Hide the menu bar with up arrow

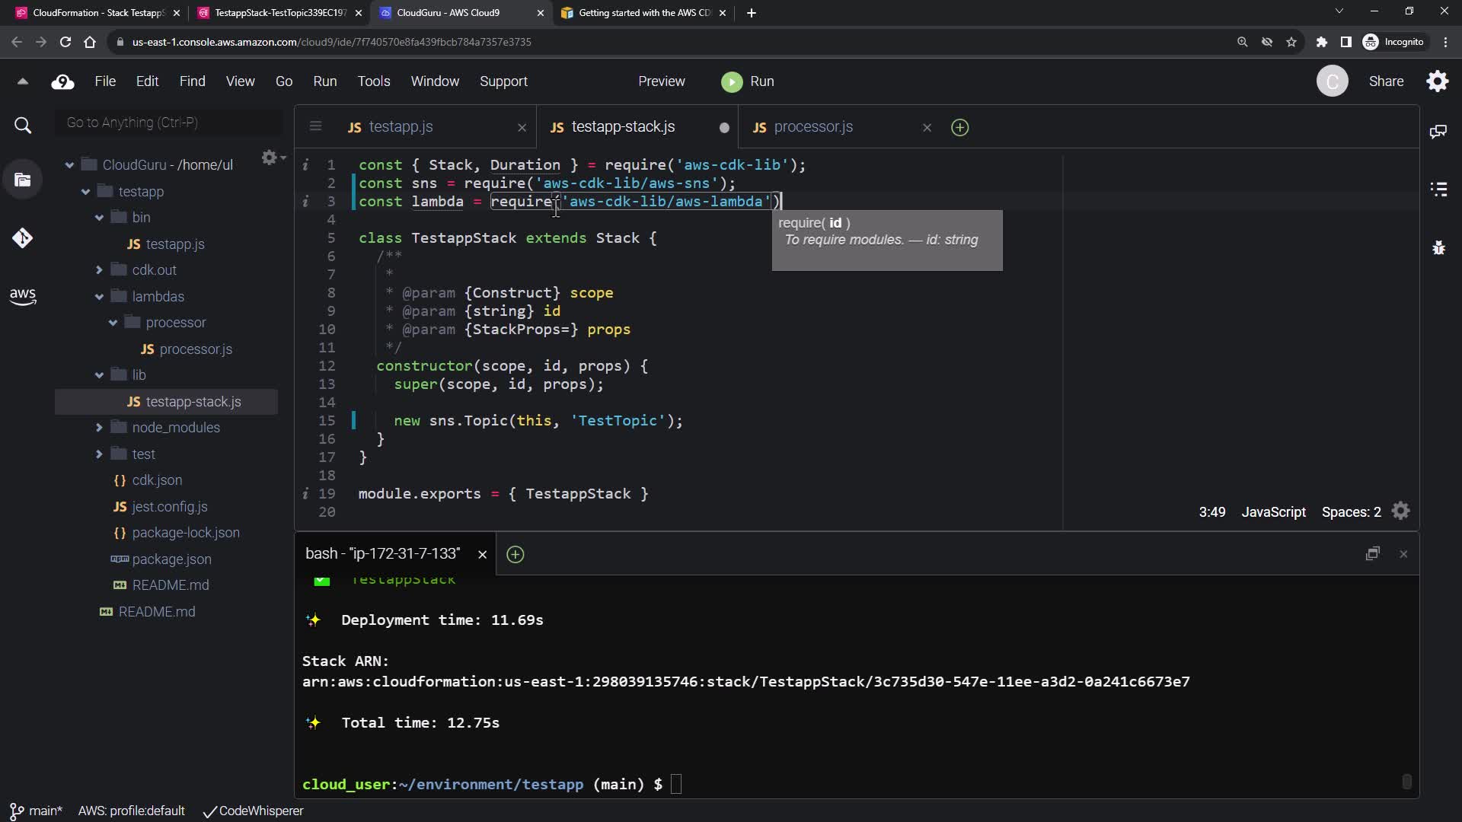click(x=22, y=81)
